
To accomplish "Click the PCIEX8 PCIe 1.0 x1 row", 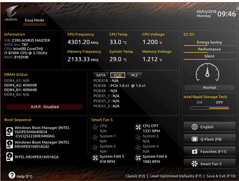I will coord(120,86).
